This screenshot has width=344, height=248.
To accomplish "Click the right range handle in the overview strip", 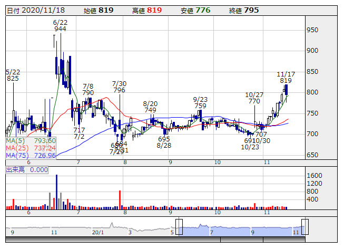I will (305, 227).
